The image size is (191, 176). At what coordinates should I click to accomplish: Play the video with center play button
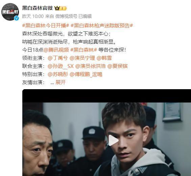(113, 140)
